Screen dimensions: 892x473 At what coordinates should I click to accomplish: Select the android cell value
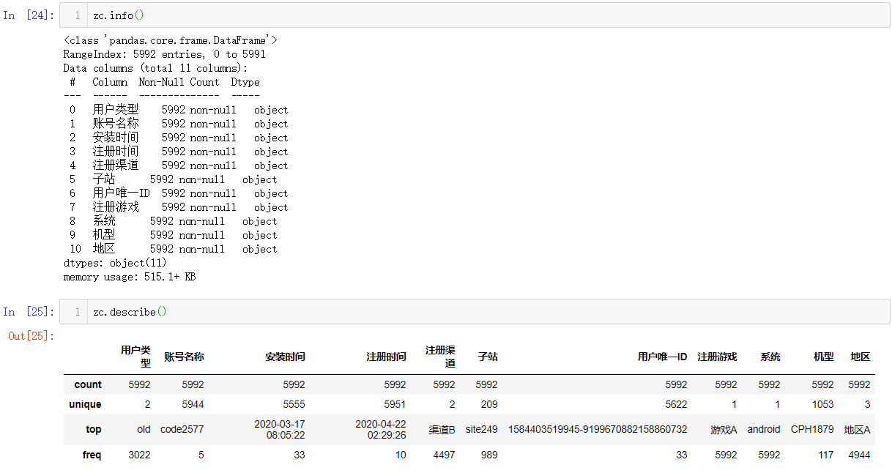pyautogui.click(x=764, y=429)
